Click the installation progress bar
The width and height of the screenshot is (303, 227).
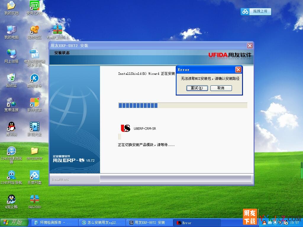tap(183, 106)
